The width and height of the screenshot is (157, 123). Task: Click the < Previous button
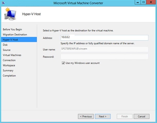(86, 116)
